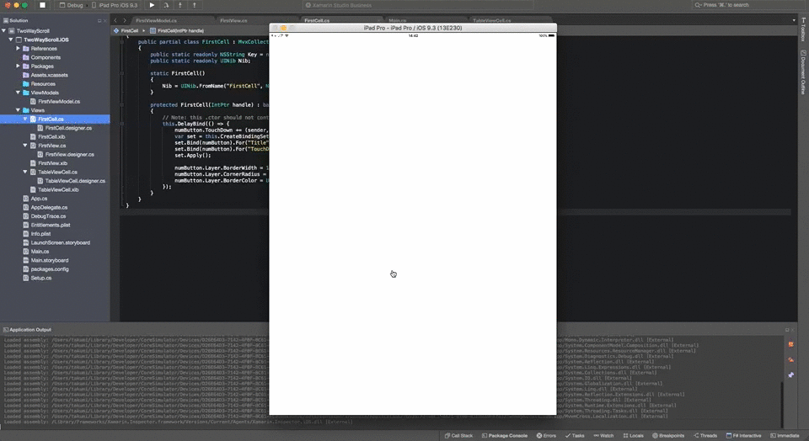Navigate back with the left arrow in the editor
The width and height of the screenshot is (809, 441).
coord(115,20)
